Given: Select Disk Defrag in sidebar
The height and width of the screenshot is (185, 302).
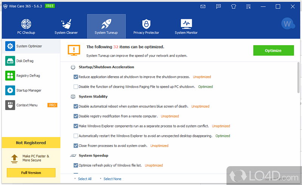Looking at the screenshot, I should (x=25, y=61).
